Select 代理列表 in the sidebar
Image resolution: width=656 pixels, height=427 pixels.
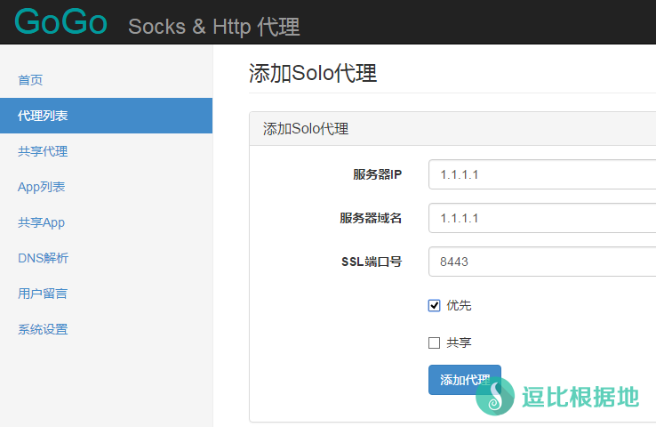tap(43, 116)
